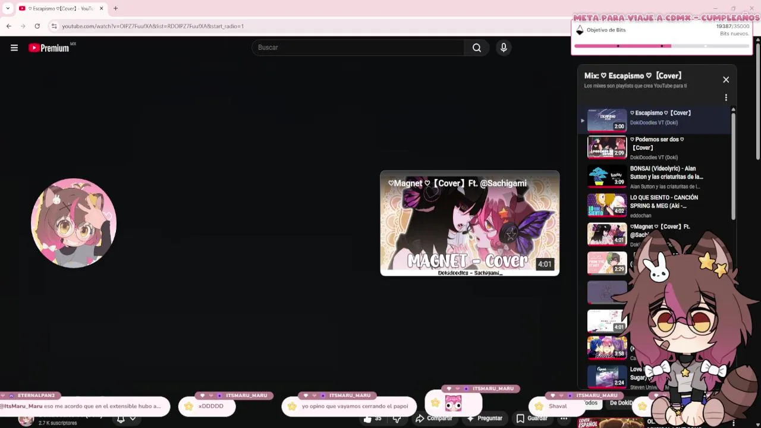
Task: Go back in browser history
Action: (x=9, y=26)
